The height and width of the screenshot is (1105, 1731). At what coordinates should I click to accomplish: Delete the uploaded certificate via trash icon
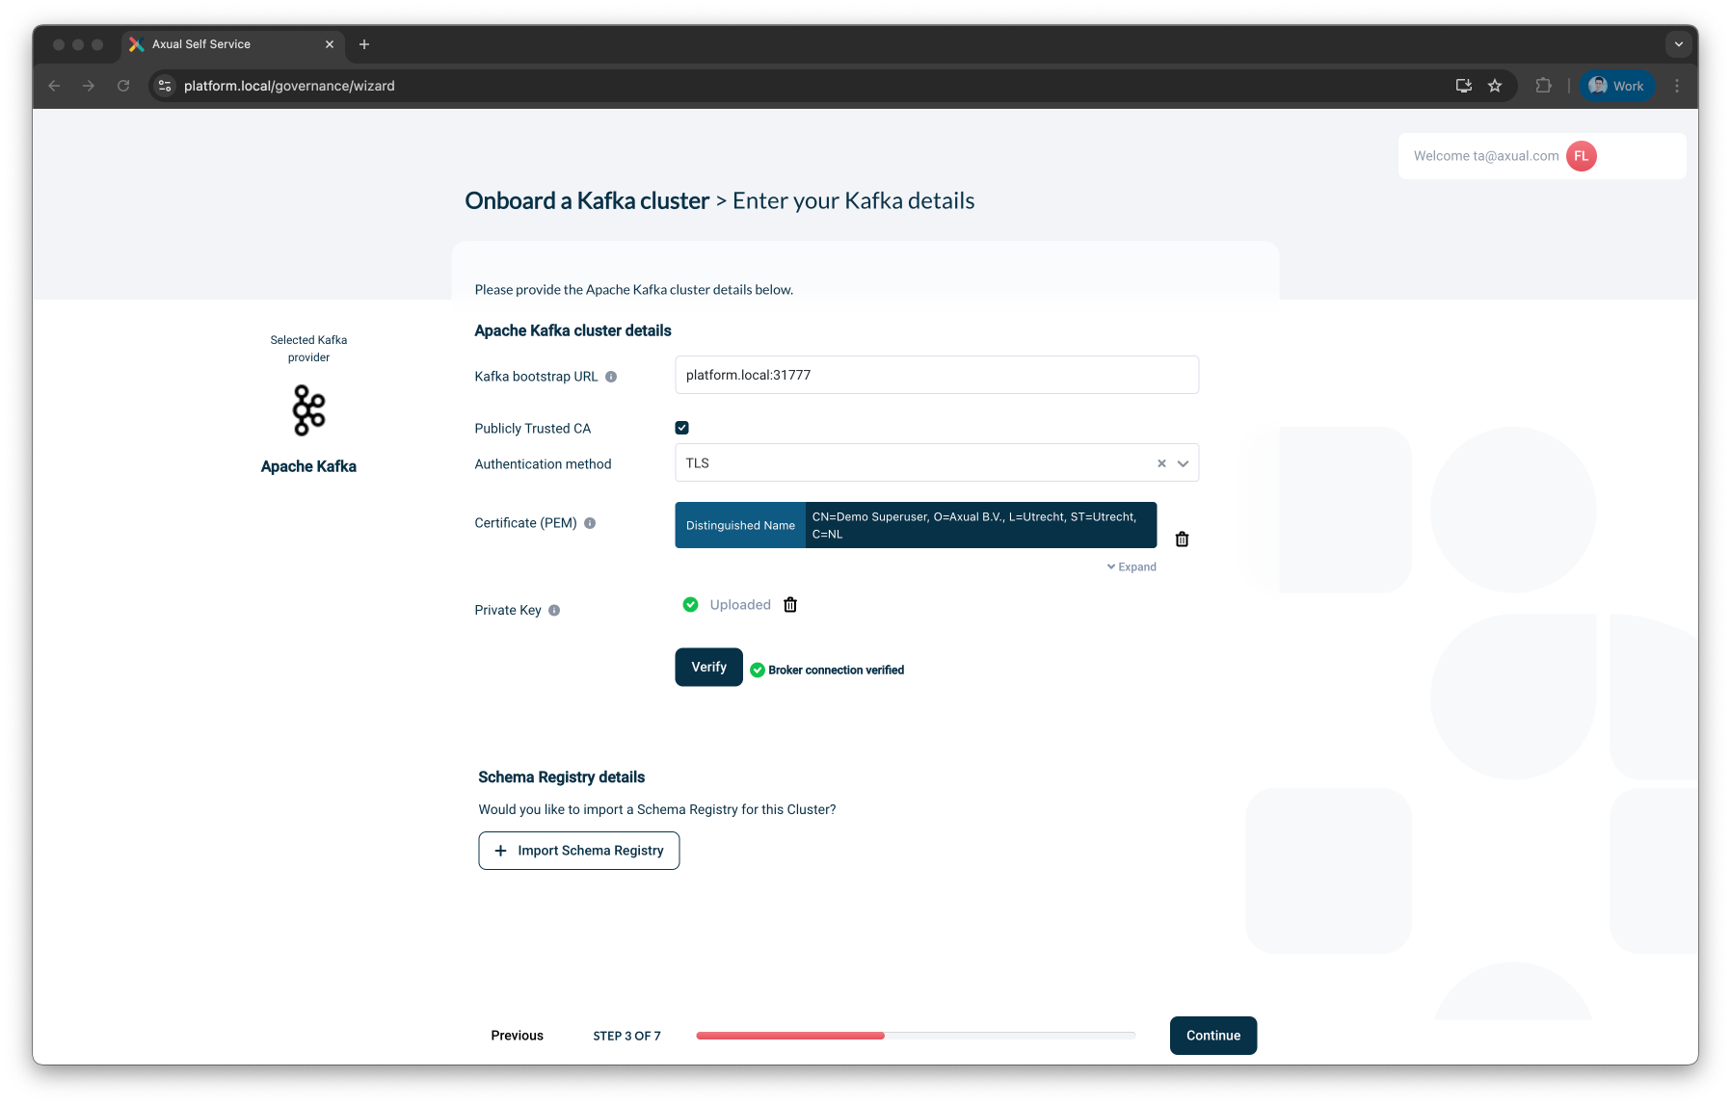1182,539
